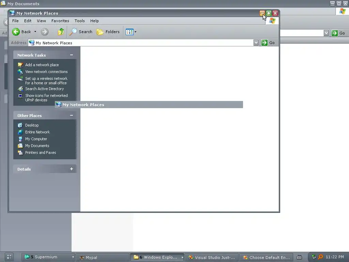Screen dimensions: 349x262
Task: Expand the Details panel
Action: (x=72, y=169)
